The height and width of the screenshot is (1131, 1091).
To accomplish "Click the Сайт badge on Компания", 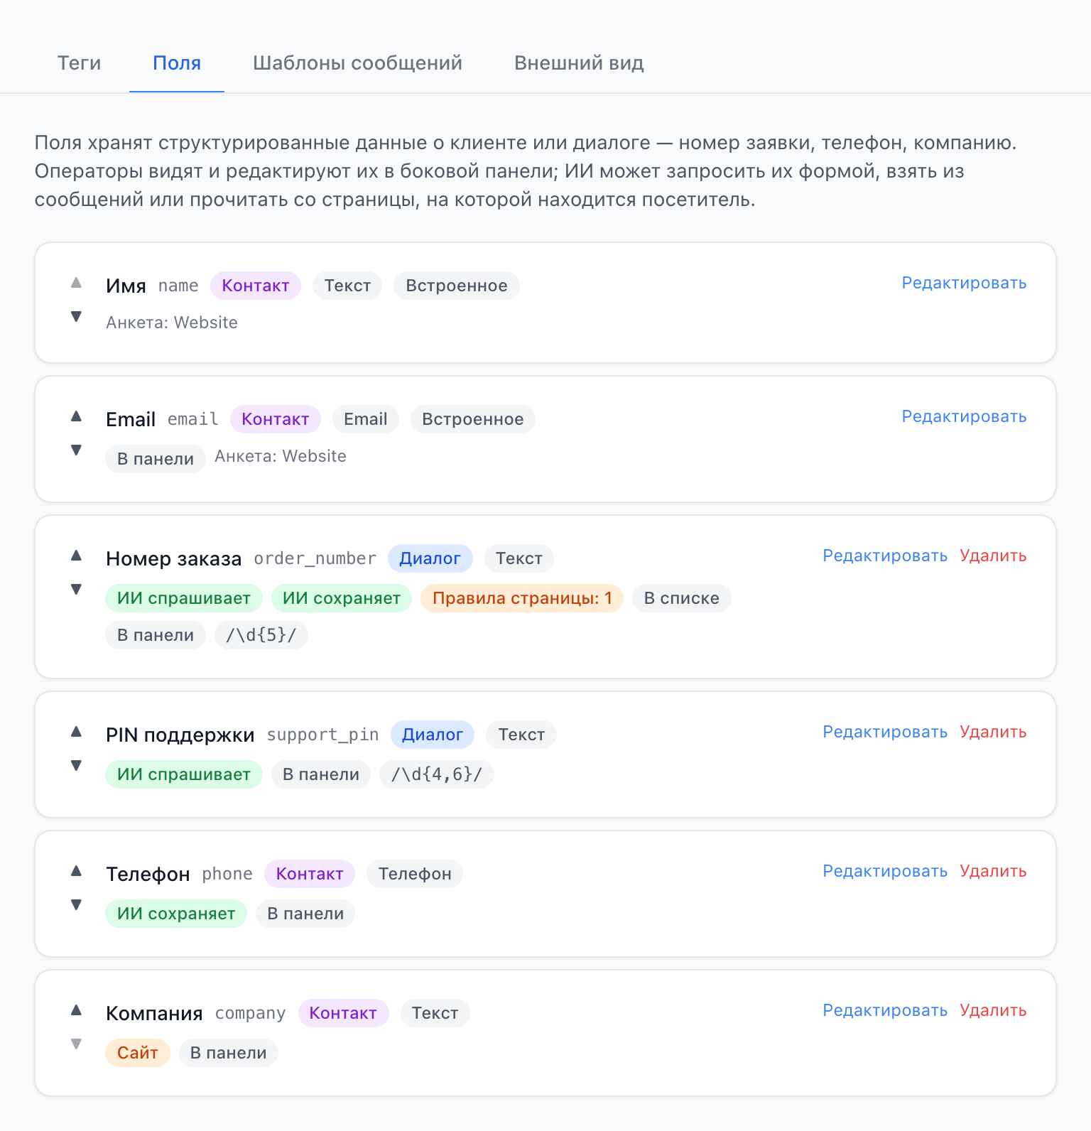I will [138, 1053].
